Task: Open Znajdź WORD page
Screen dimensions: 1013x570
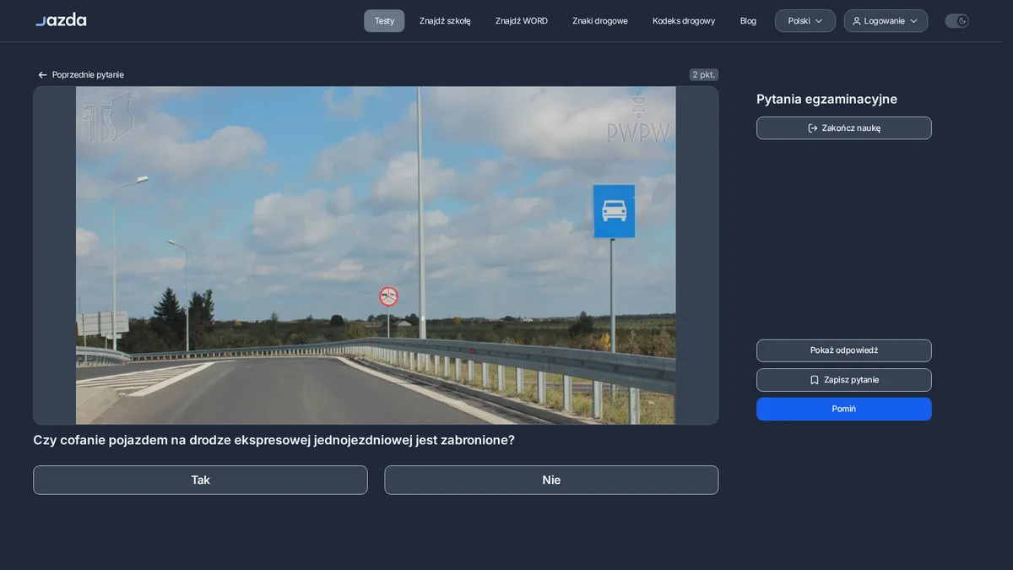Action: pos(522,21)
